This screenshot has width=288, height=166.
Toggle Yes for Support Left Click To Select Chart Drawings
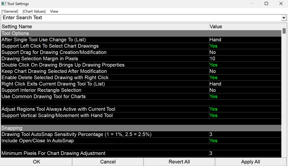[x=213, y=46]
